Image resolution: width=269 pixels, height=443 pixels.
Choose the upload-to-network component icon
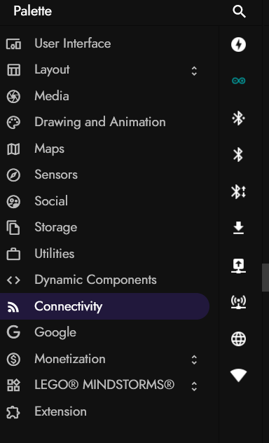[238, 266]
